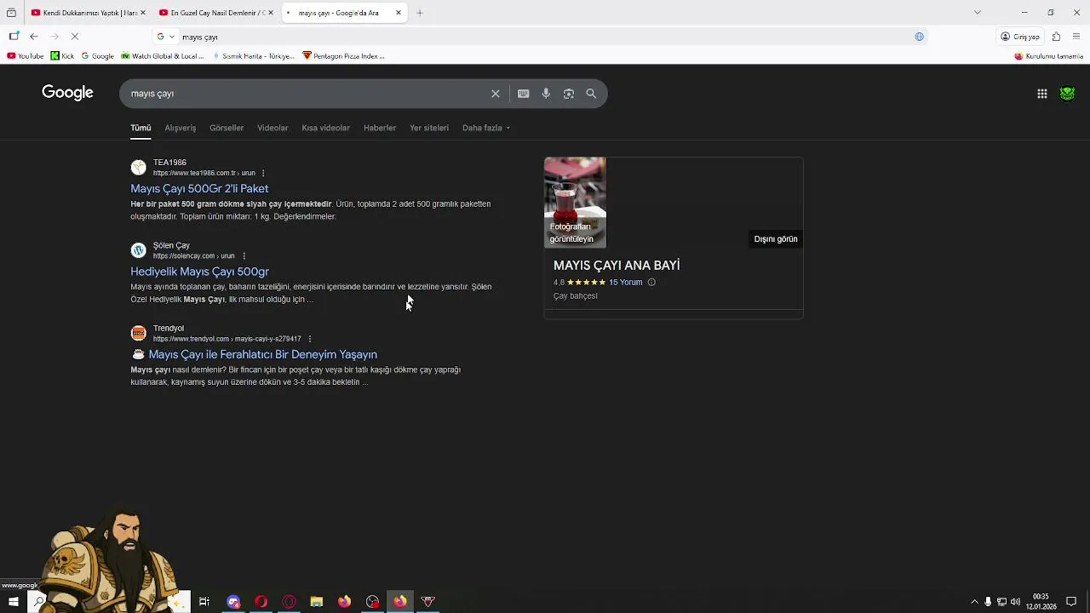Select the Tümü search tab
1090x613 pixels.
141,128
